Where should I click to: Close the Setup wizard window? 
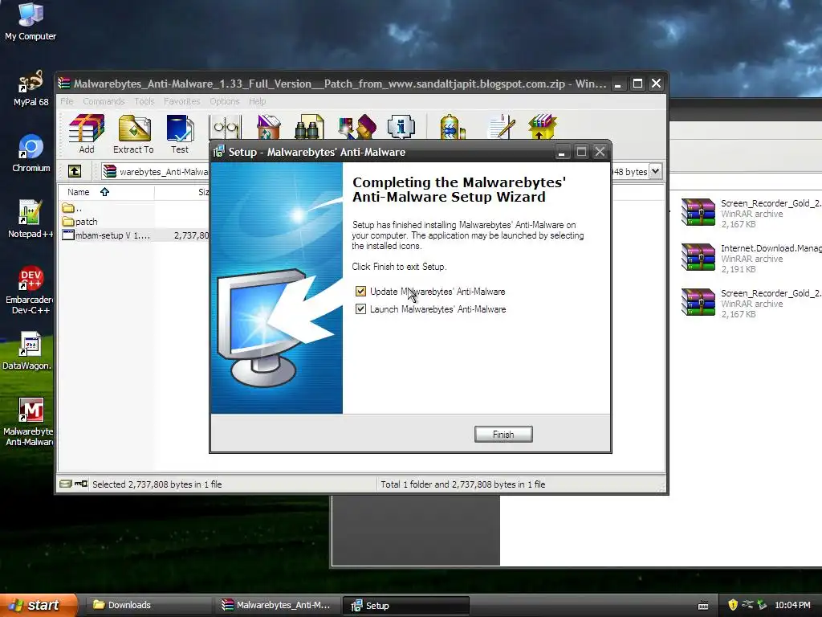coord(600,152)
